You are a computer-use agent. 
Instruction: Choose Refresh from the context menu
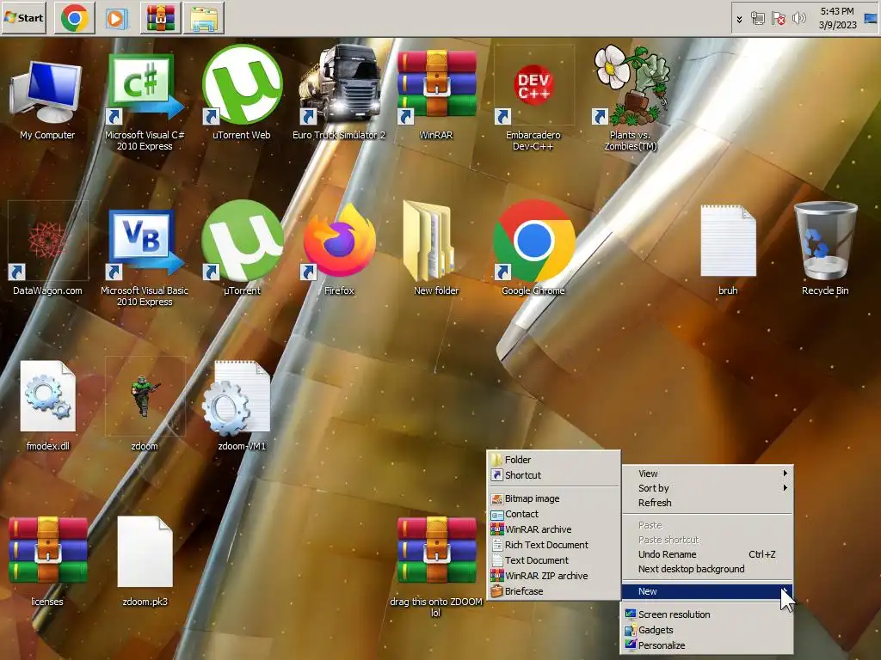tap(707, 502)
